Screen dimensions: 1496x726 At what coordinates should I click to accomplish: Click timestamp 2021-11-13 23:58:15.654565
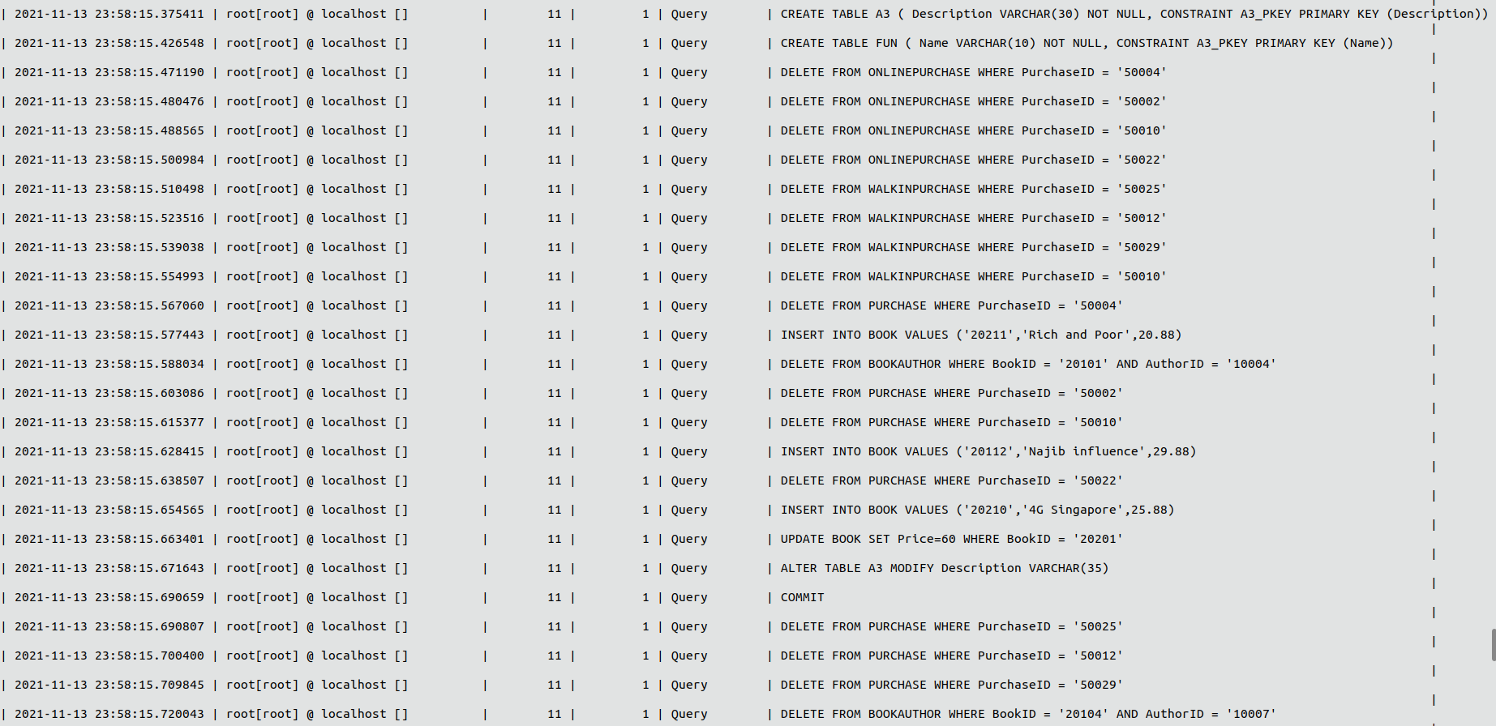click(109, 510)
